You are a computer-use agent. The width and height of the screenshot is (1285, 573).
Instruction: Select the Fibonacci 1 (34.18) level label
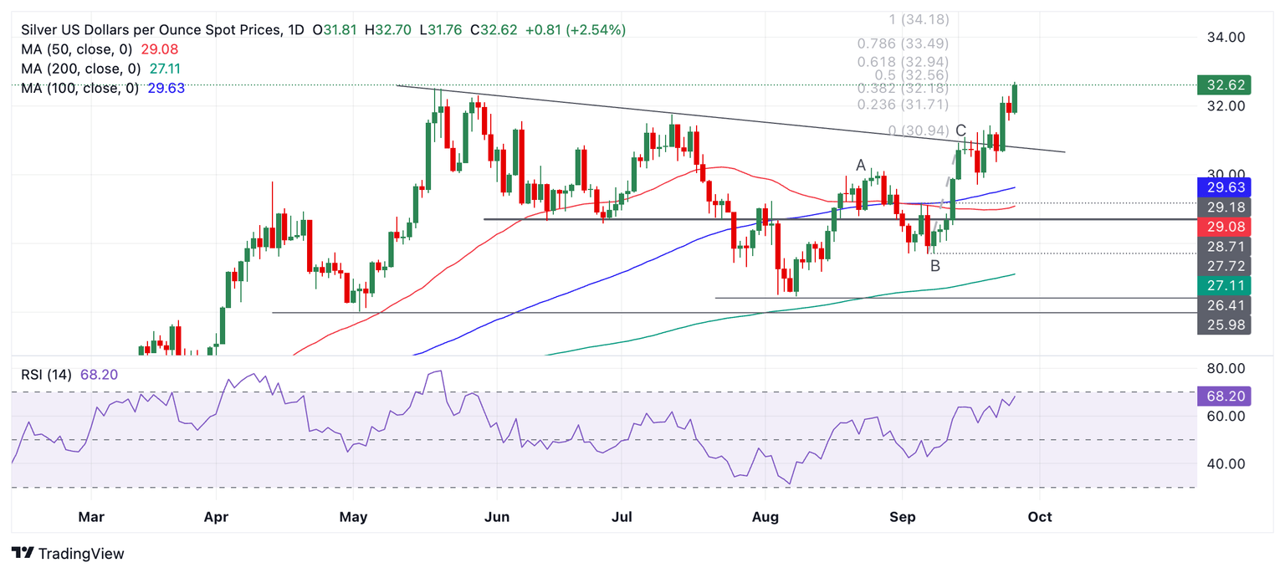(918, 19)
